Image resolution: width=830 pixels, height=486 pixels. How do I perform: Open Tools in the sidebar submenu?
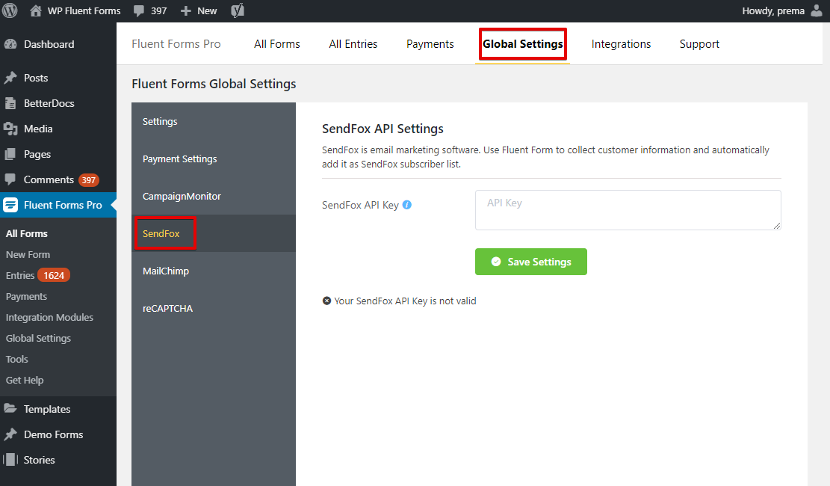tap(17, 360)
